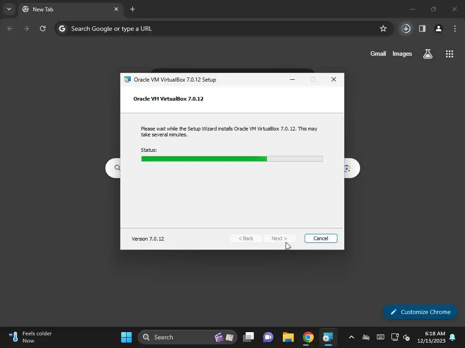The width and height of the screenshot is (465, 348).
Task: Click the Chrome address bar
Action: tap(224, 29)
